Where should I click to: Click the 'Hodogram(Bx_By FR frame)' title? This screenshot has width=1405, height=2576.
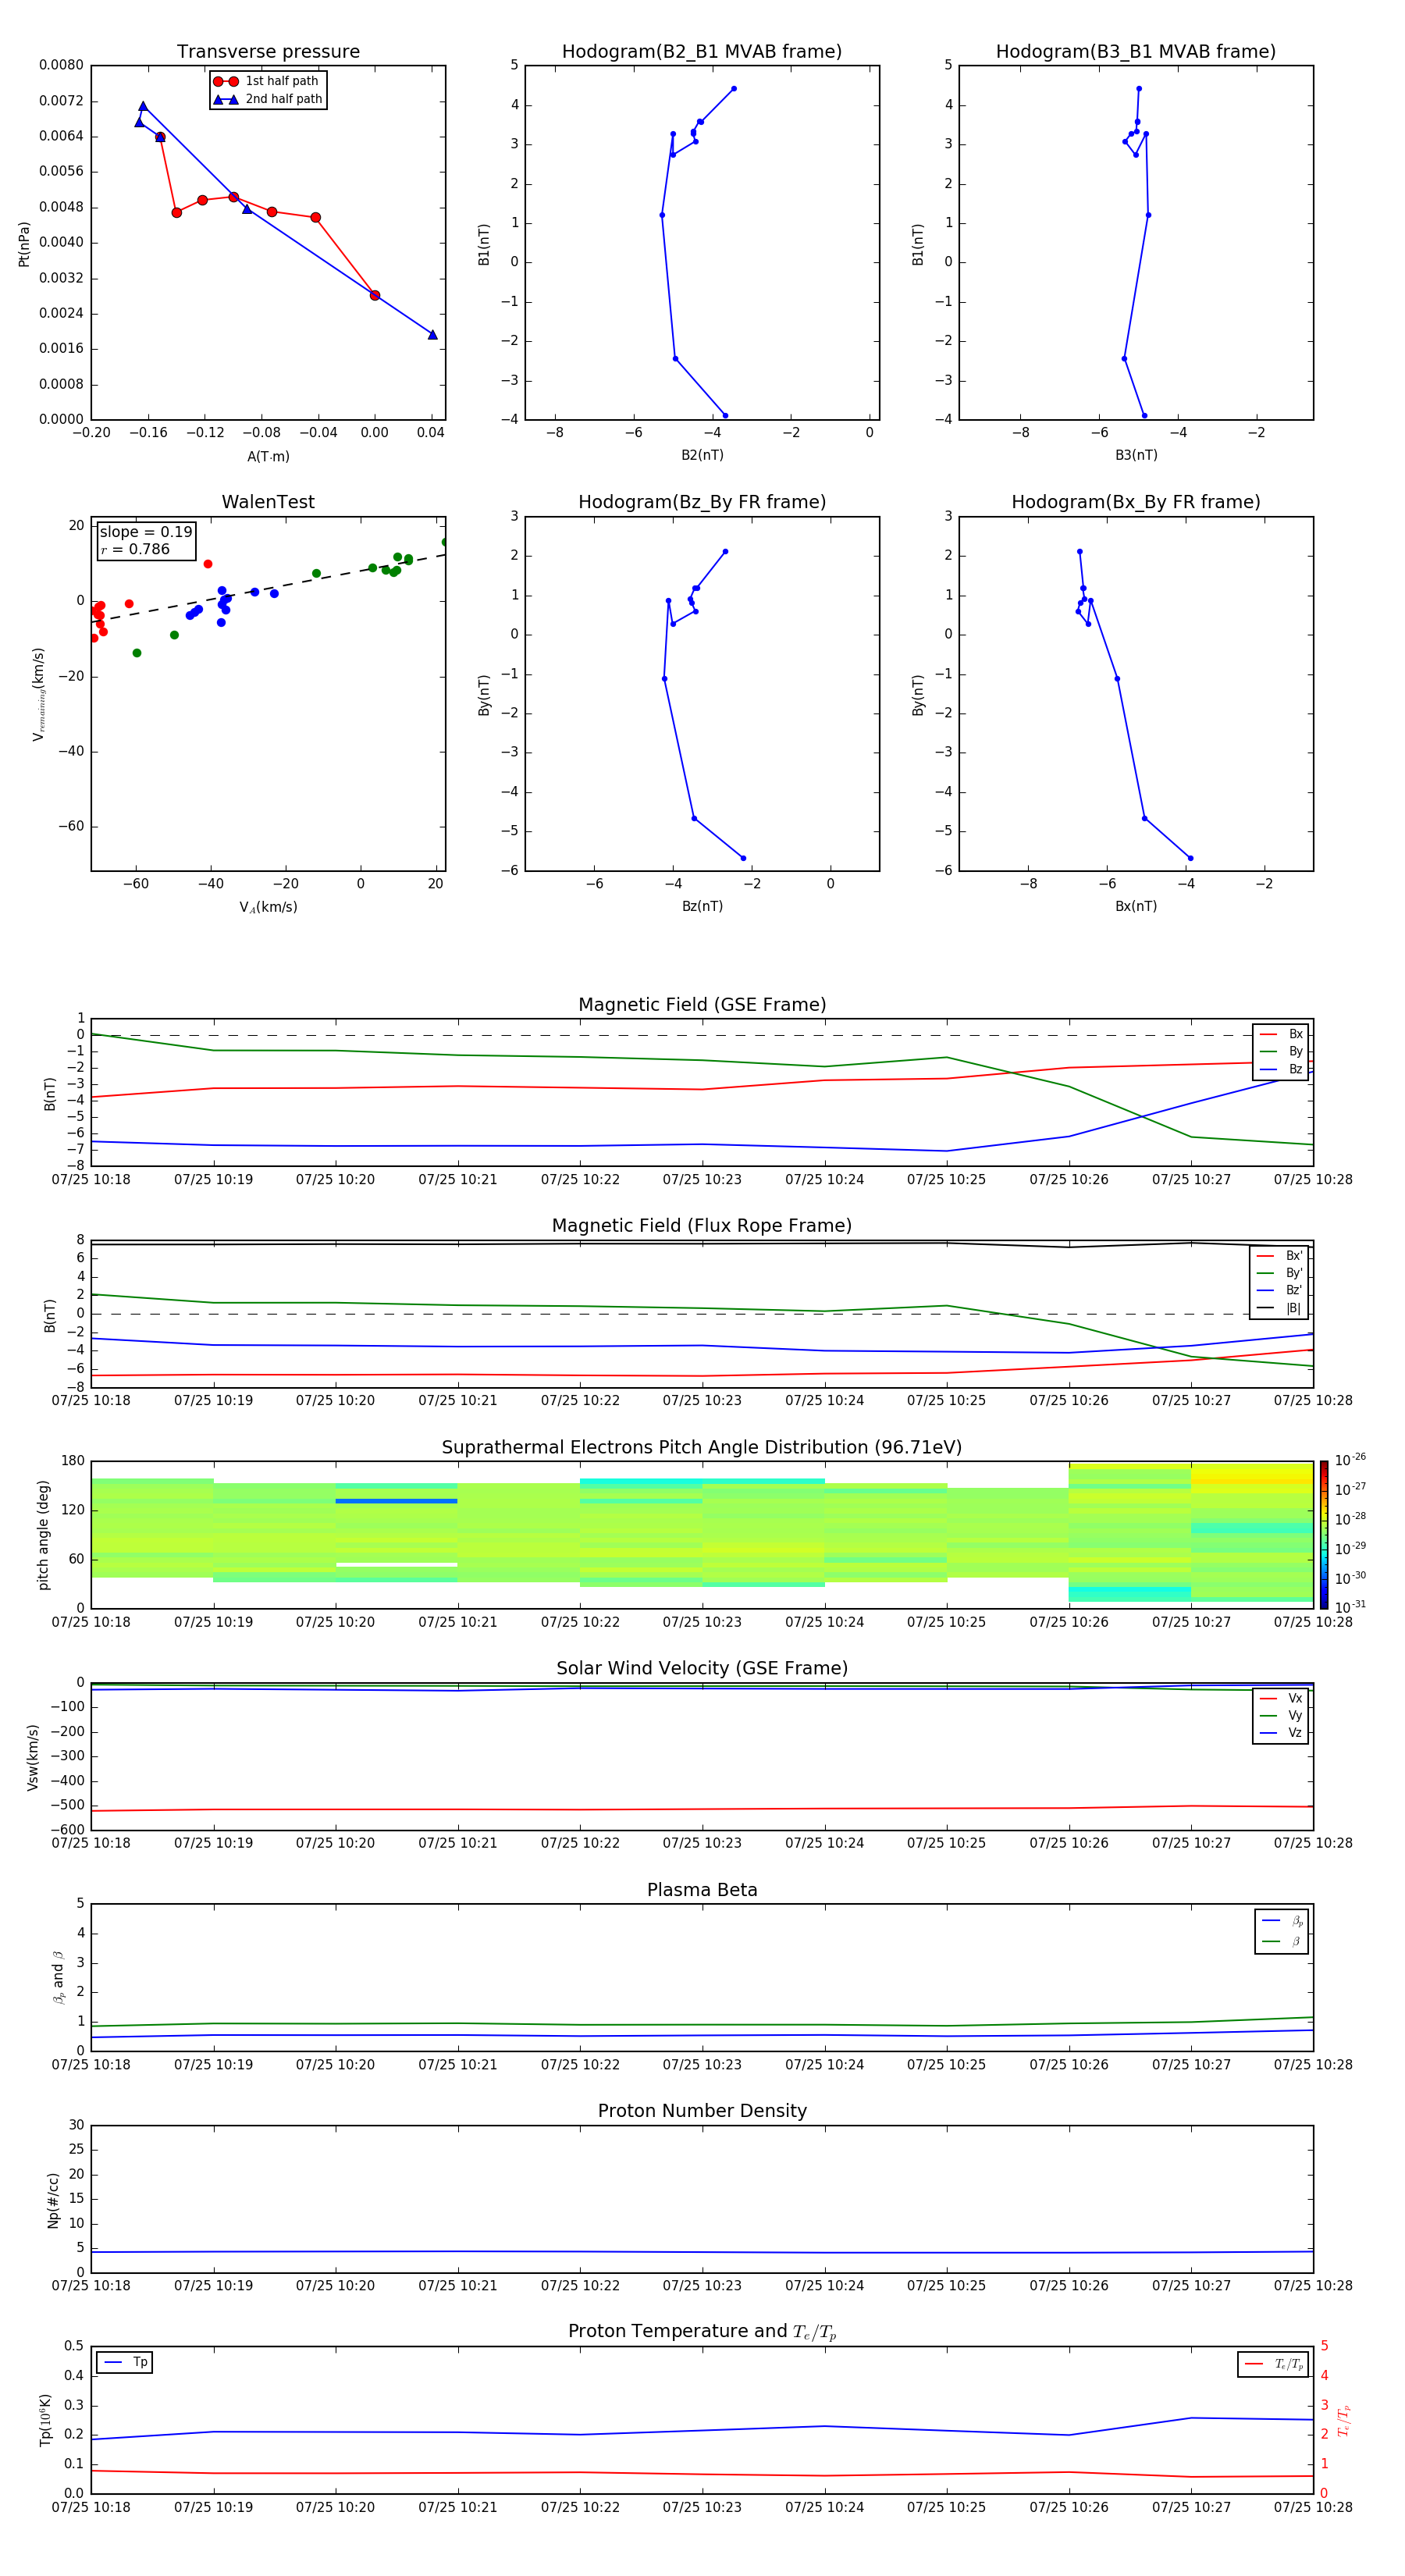(1136, 502)
